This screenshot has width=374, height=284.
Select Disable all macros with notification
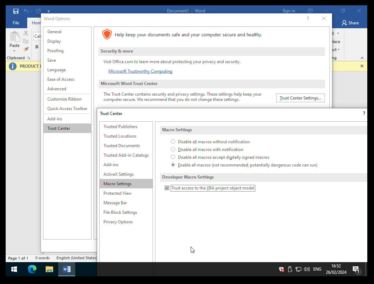(x=173, y=150)
